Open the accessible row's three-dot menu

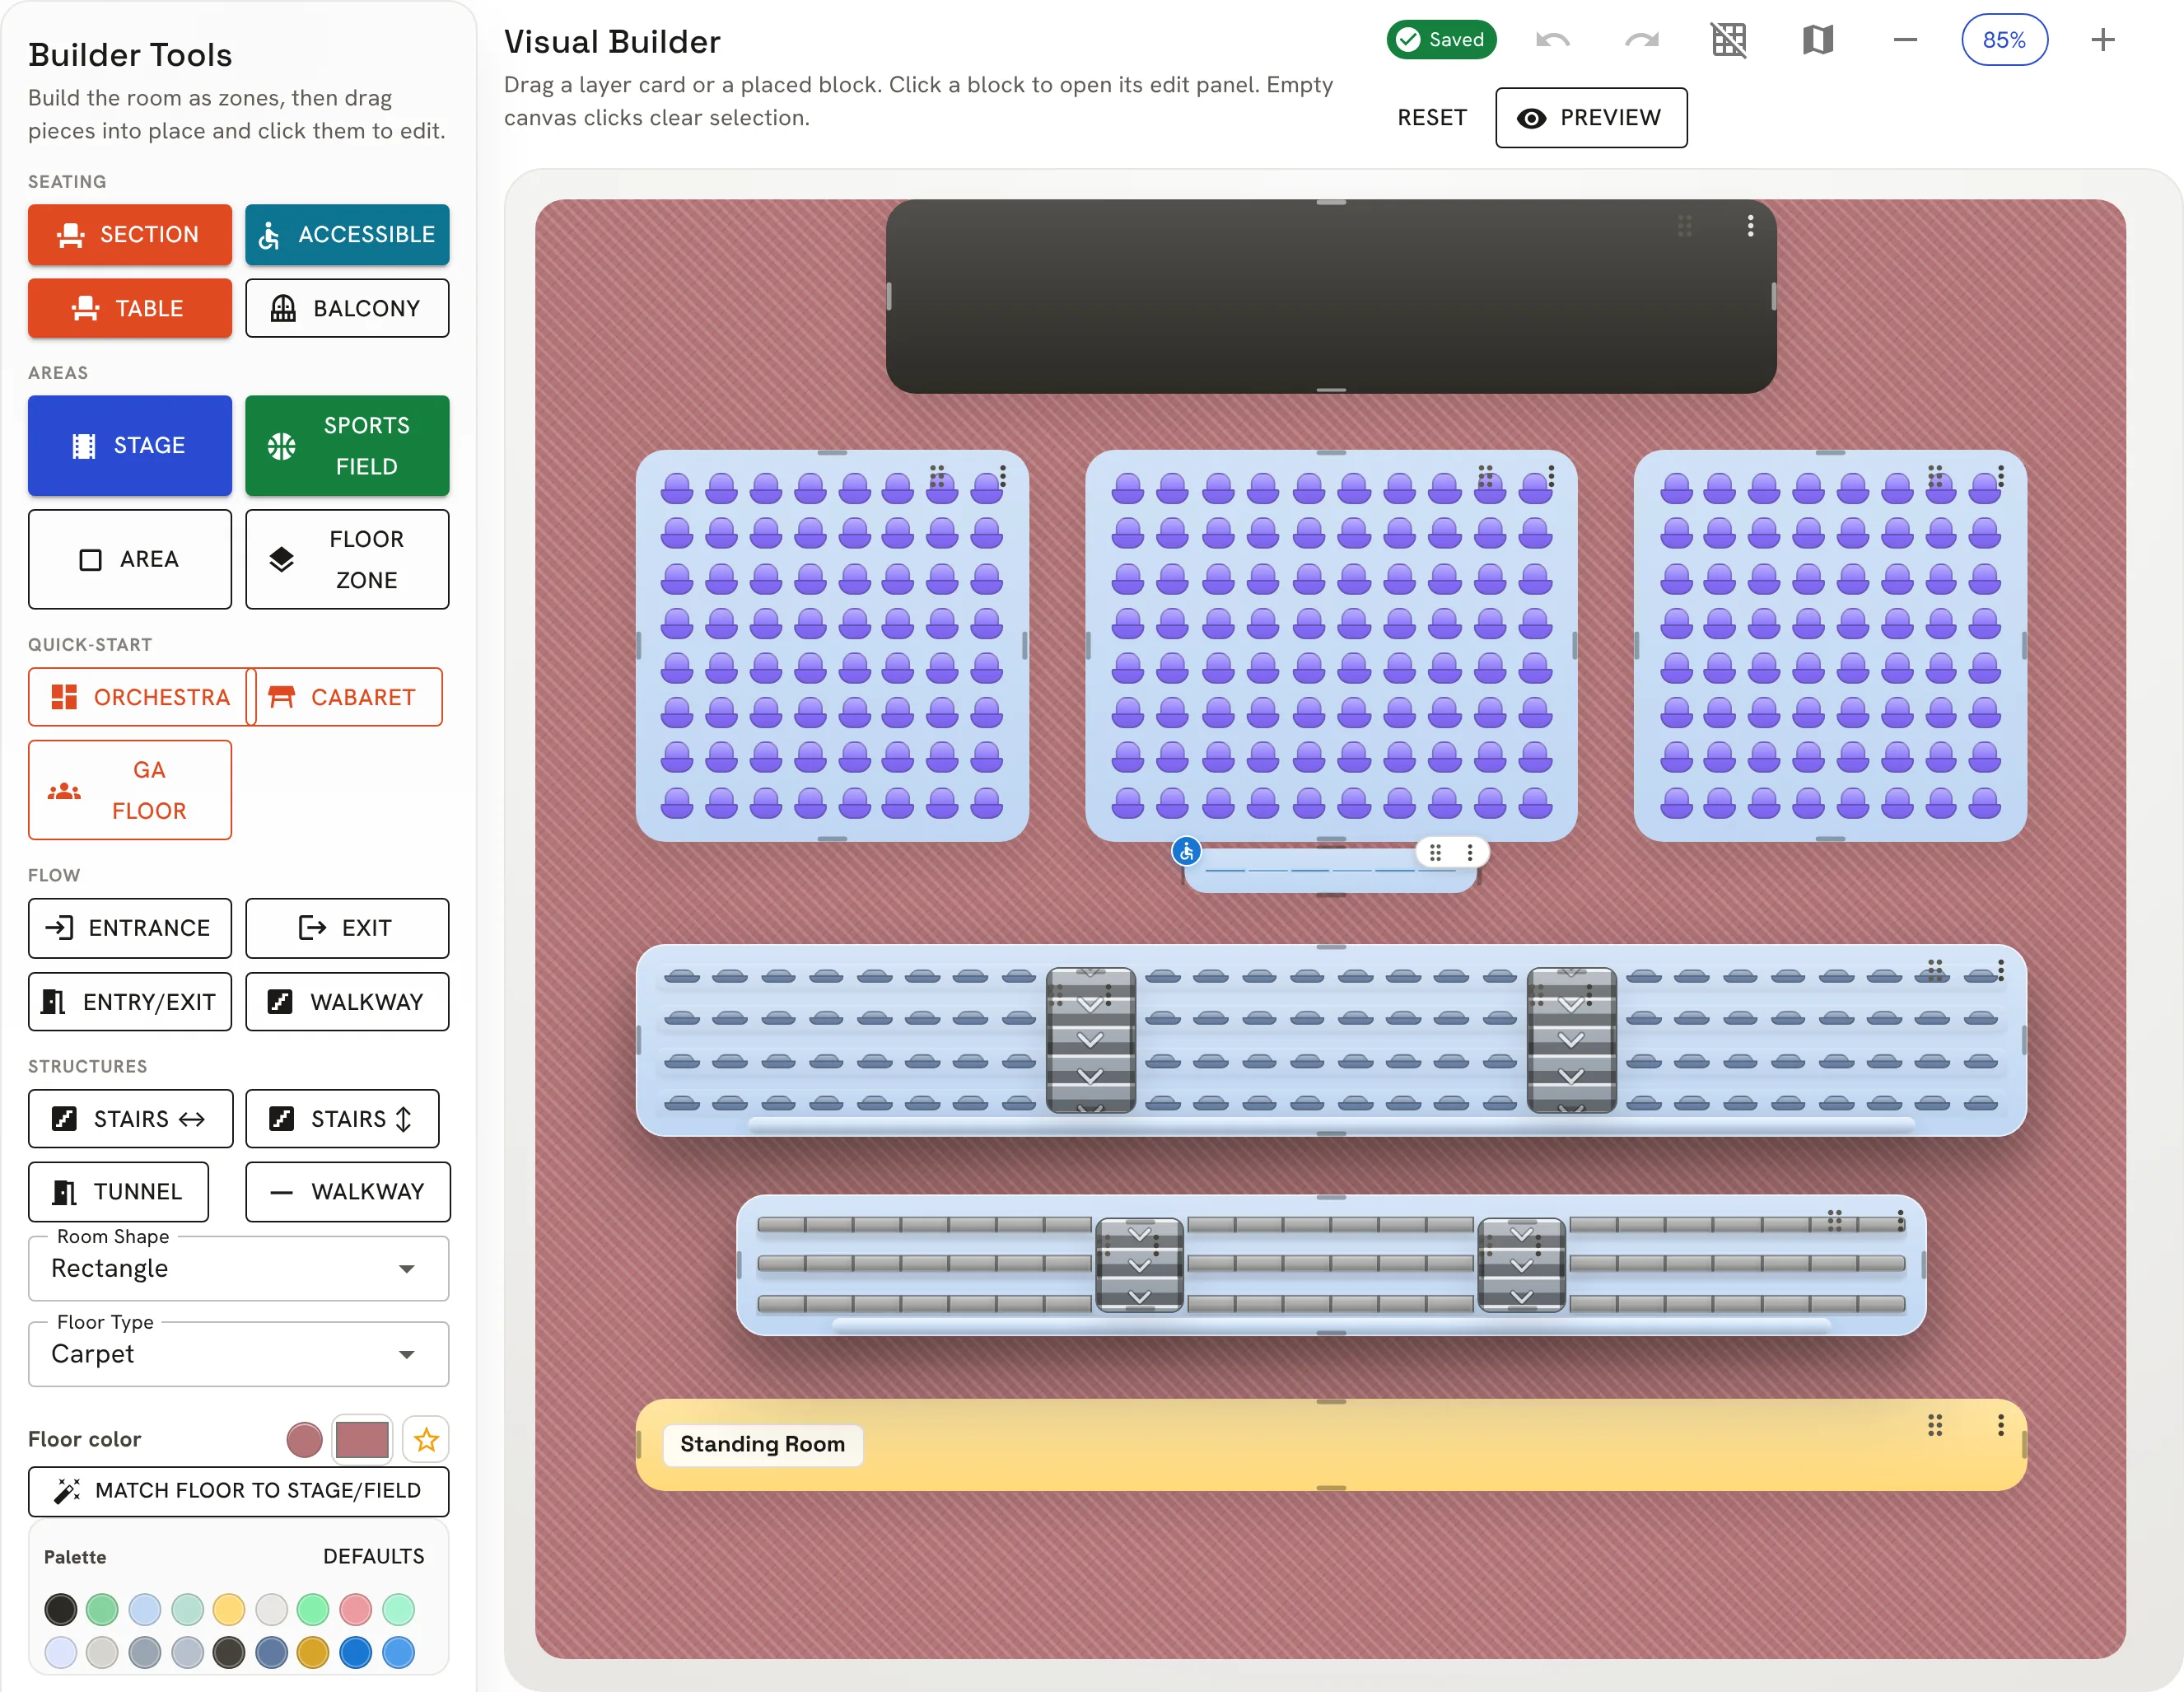coord(1469,852)
